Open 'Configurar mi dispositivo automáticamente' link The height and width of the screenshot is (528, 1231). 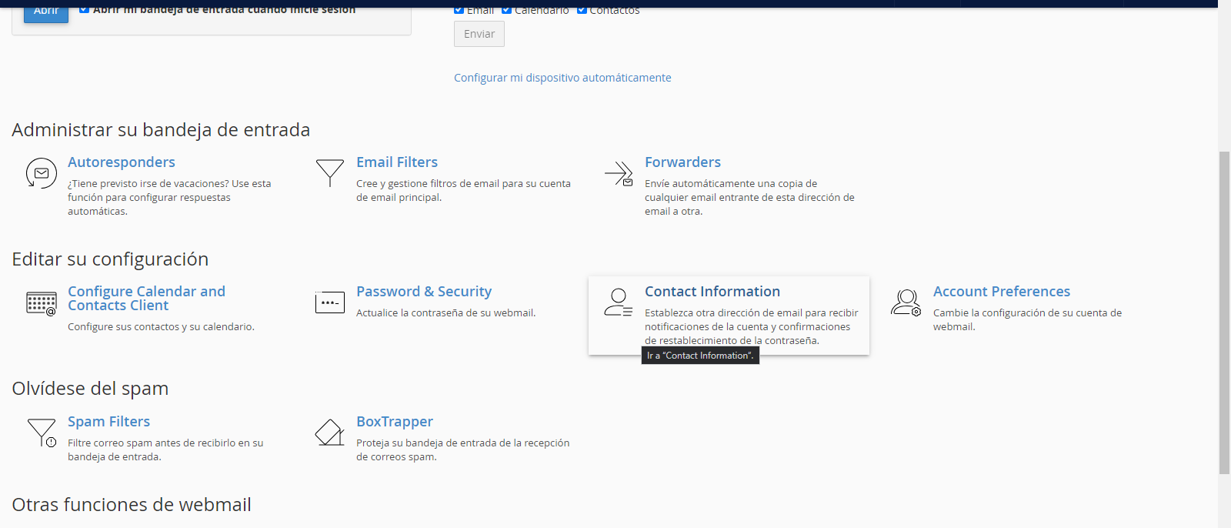click(562, 78)
